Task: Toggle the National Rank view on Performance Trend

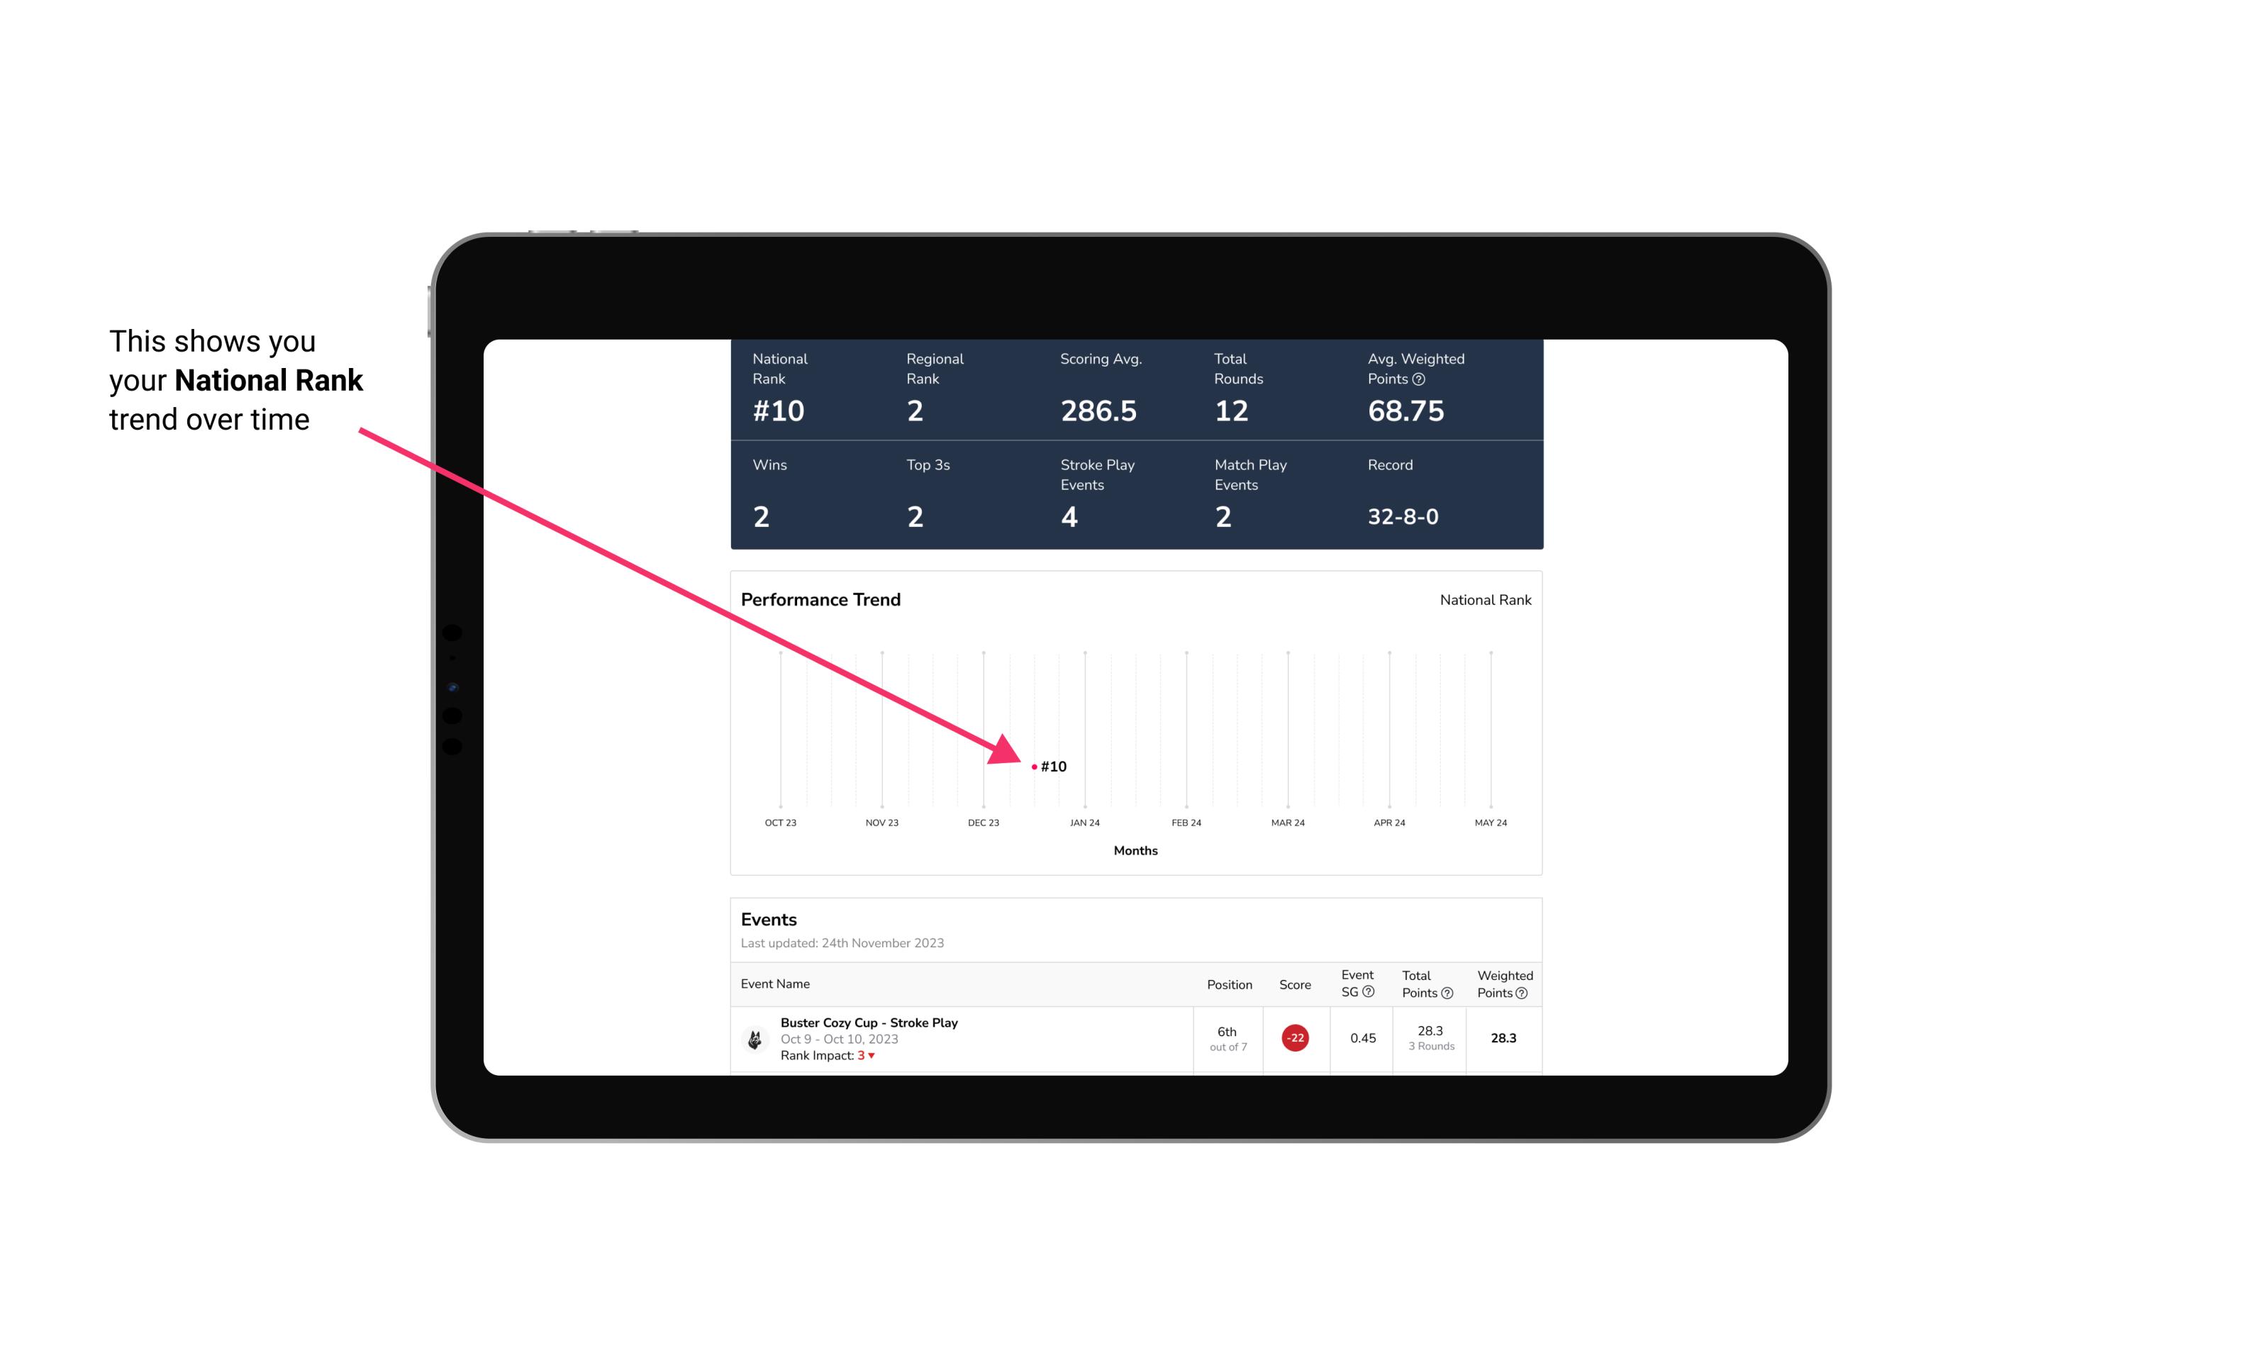Action: (x=1483, y=599)
